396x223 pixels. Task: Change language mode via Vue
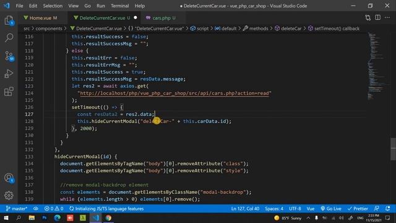coord(311,209)
